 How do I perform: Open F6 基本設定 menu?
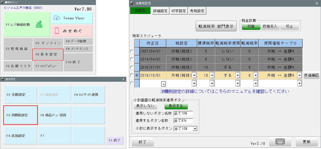click(x=48, y=54)
